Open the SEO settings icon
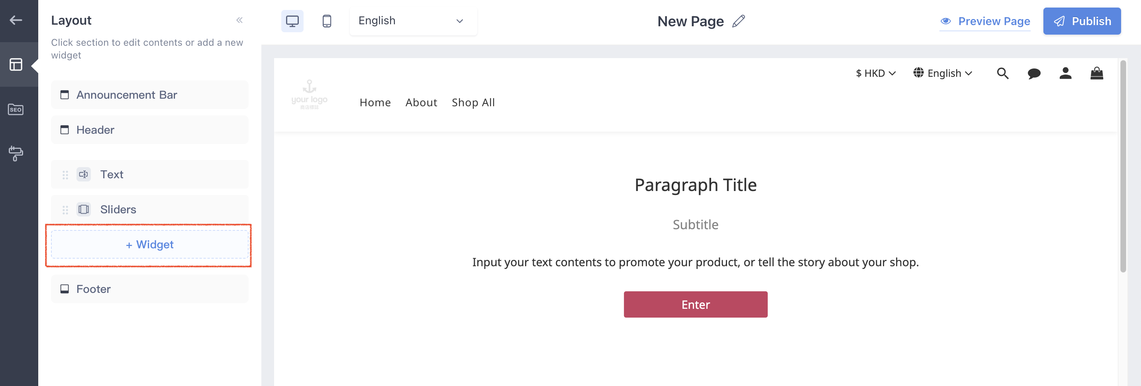Viewport: 1141px width, 386px height. (x=16, y=109)
